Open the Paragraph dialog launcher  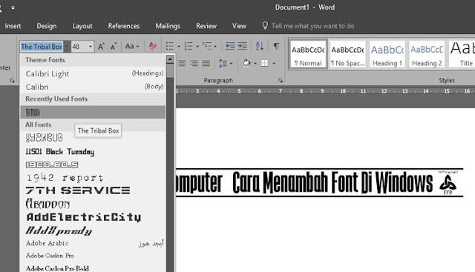281,81
